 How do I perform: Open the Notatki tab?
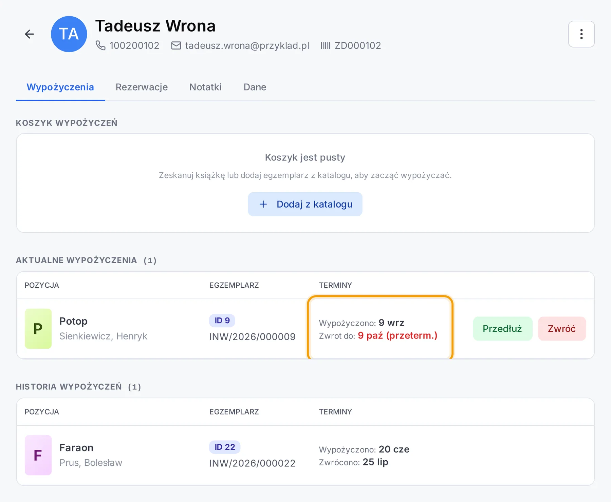205,87
